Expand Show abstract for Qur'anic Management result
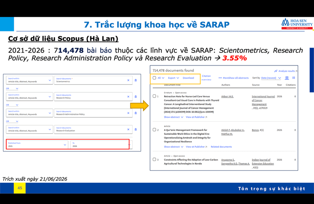Screen dimensions: 314x204 coord(173,147)
